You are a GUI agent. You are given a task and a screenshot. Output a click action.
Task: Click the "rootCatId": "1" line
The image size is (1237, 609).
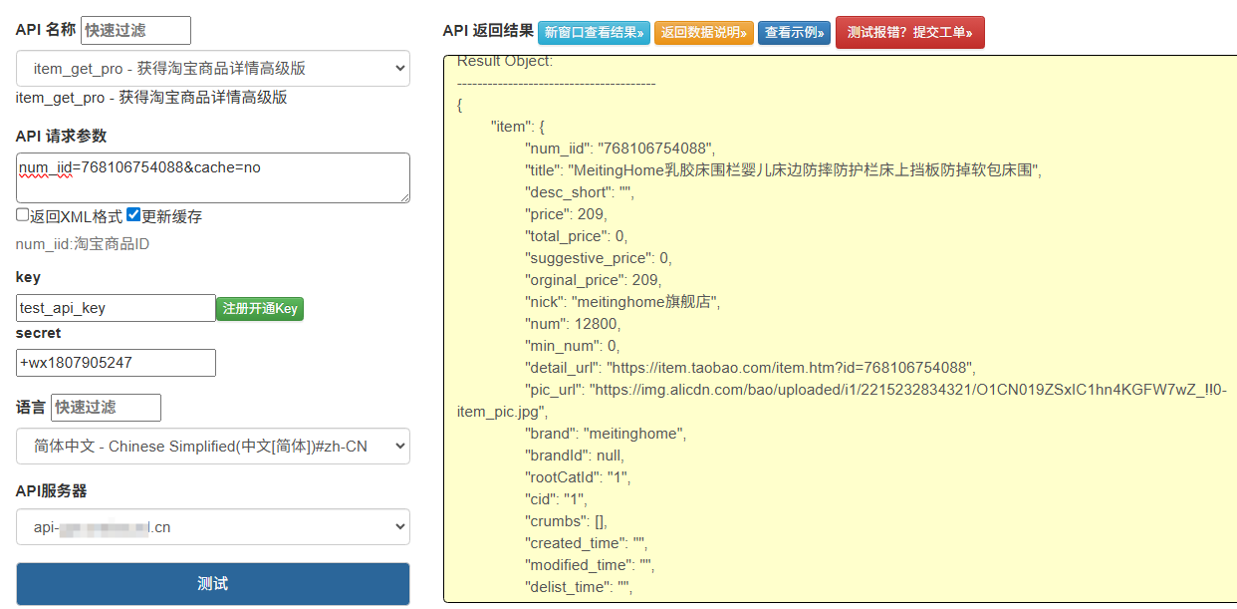pyautogui.click(x=578, y=477)
